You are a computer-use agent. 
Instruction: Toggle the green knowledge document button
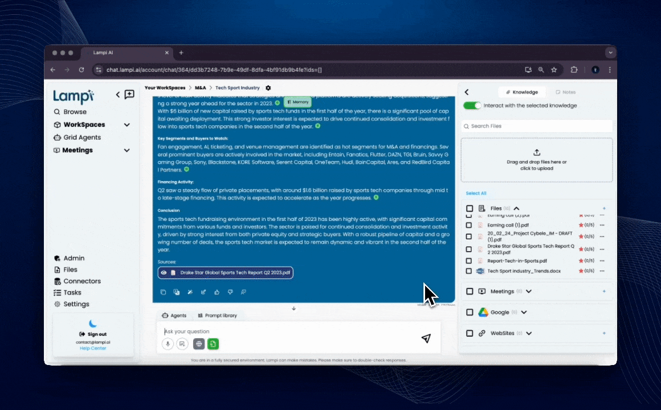pos(213,344)
